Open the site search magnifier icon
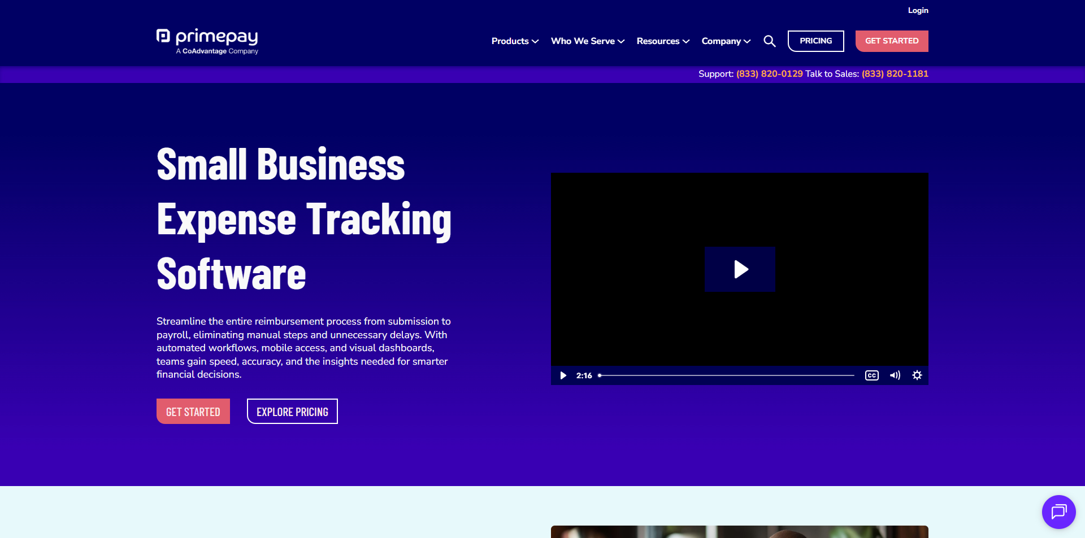The image size is (1085, 538). [x=769, y=41]
